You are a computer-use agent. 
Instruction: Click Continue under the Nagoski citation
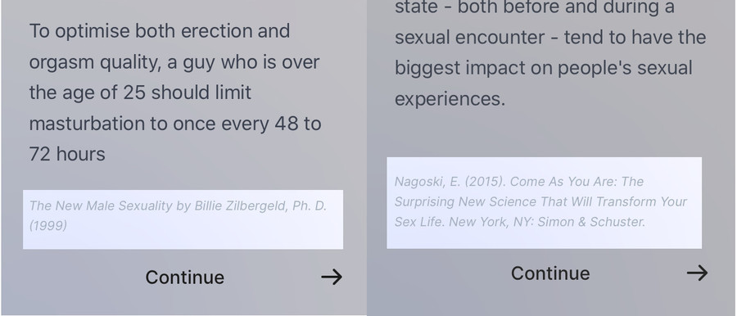click(550, 273)
